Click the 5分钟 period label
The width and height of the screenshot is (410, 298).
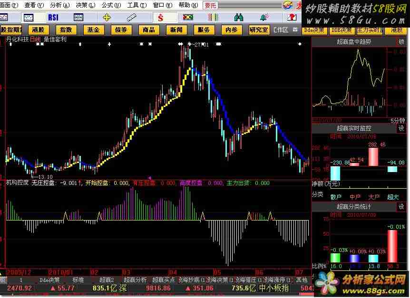point(397,120)
